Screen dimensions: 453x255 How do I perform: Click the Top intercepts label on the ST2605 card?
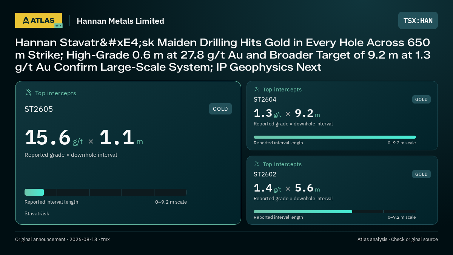(x=55, y=93)
